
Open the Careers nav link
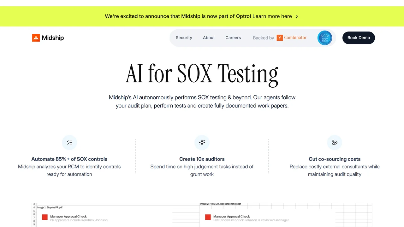(233, 38)
